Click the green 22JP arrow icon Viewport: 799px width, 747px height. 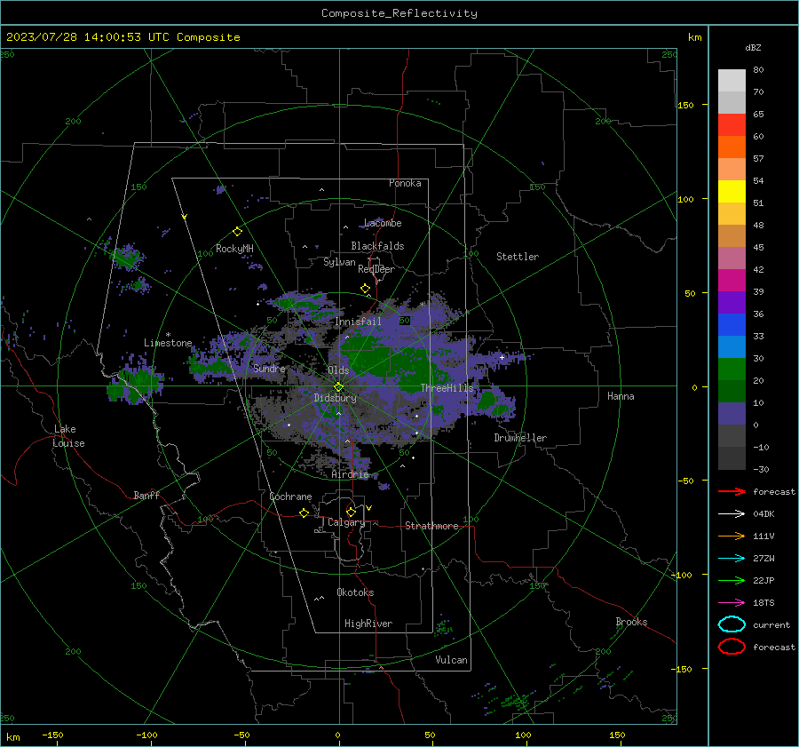[x=732, y=580]
